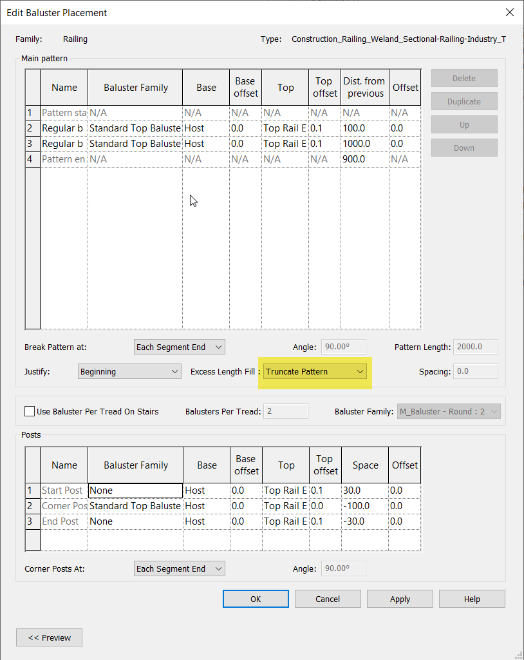Apply the baluster placement changes
The image size is (524, 660).
tap(400, 599)
